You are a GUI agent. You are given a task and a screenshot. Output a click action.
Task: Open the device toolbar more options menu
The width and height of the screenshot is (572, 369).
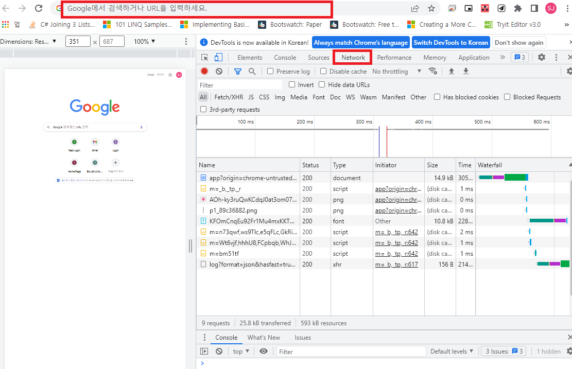pos(186,42)
